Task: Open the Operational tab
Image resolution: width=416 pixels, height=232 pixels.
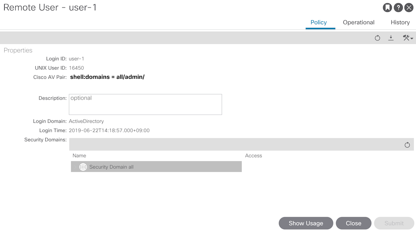Action: tap(358, 23)
